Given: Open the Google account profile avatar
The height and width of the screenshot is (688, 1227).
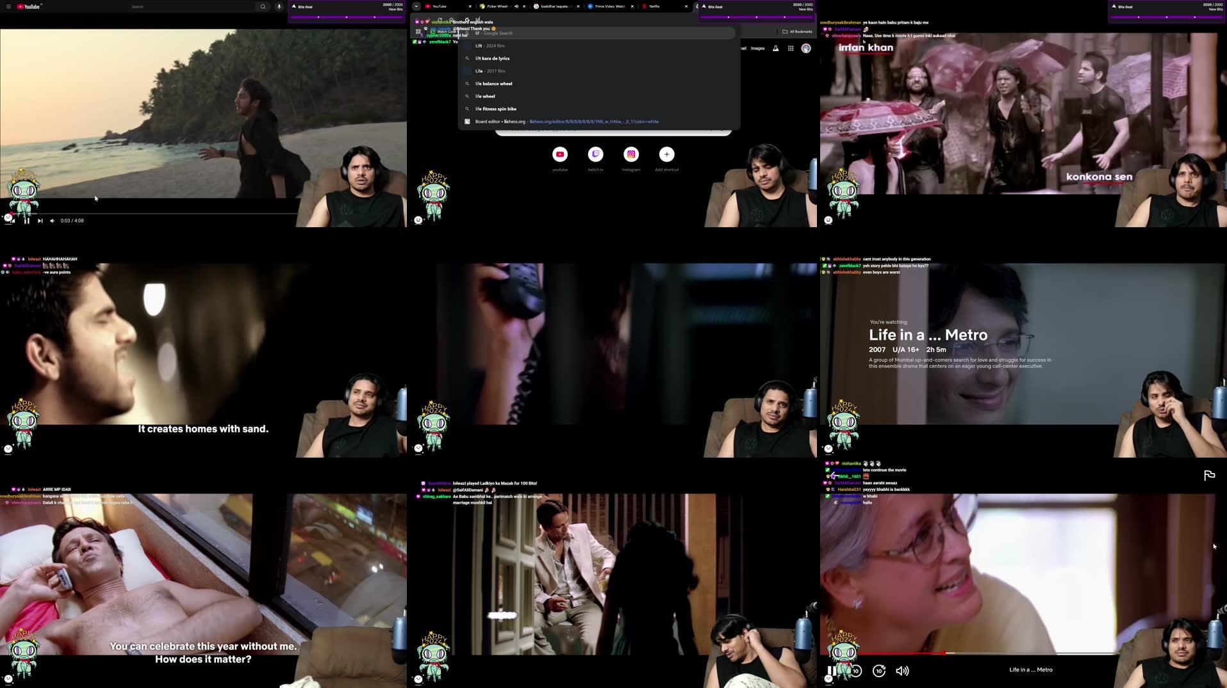Looking at the screenshot, I should (x=806, y=48).
